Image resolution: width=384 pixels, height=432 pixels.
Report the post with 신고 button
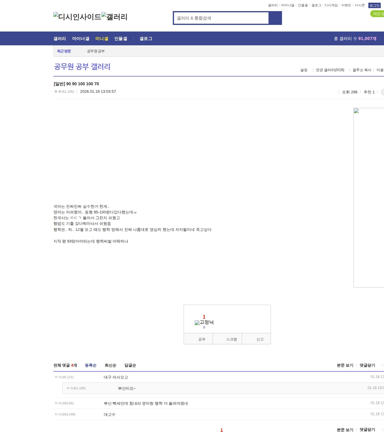[x=260, y=339]
